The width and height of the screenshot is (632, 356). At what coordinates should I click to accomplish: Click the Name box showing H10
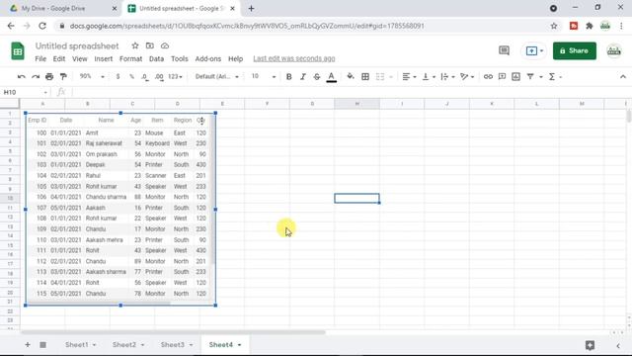26,92
